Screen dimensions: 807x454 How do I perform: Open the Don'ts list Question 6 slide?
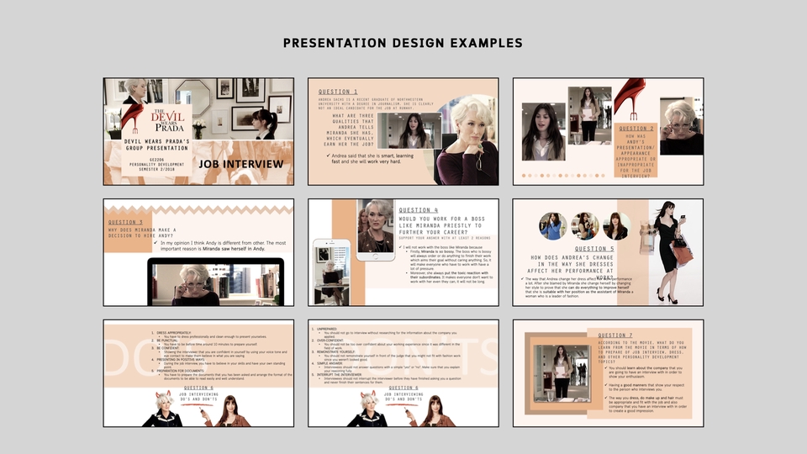click(403, 373)
